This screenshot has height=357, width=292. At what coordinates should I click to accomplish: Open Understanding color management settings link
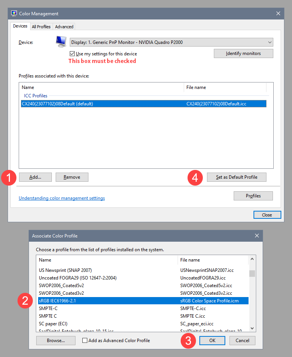pyautogui.click(x=62, y=198)
